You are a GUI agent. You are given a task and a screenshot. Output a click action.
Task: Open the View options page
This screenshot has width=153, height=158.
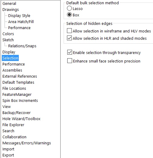click(7, 107)
